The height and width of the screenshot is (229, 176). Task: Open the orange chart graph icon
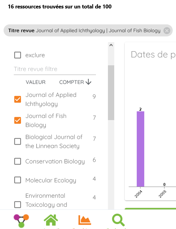[x=85, y=220]
